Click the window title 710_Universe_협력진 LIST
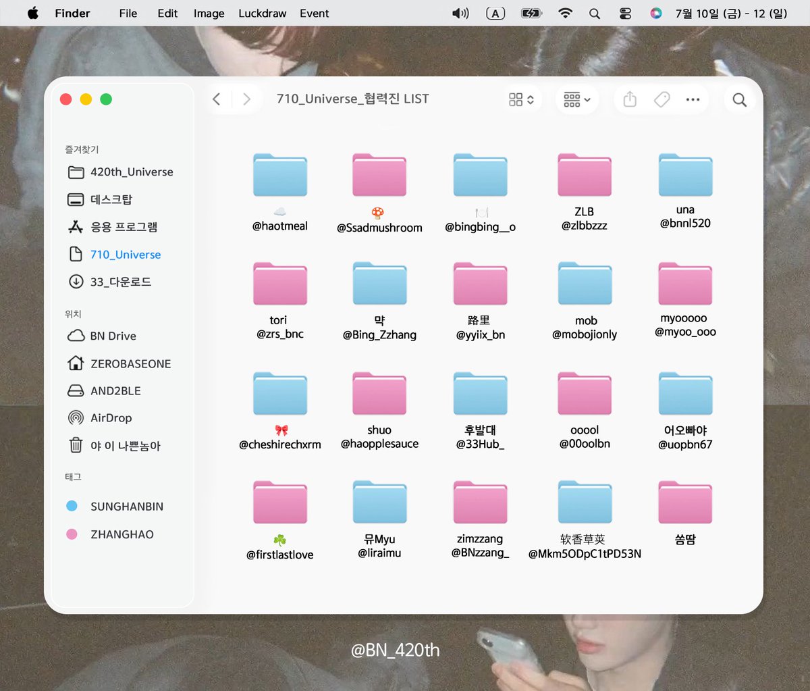The image size is (810, 691). pos(352,99)
